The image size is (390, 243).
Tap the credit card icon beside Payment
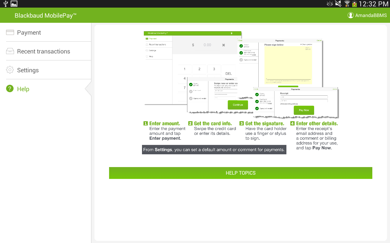(x=10, y=33)
